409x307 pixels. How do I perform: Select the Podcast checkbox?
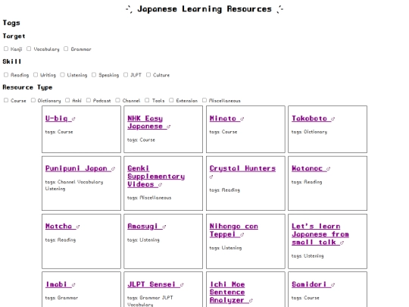pyautogui.click(x=89, y=100)
